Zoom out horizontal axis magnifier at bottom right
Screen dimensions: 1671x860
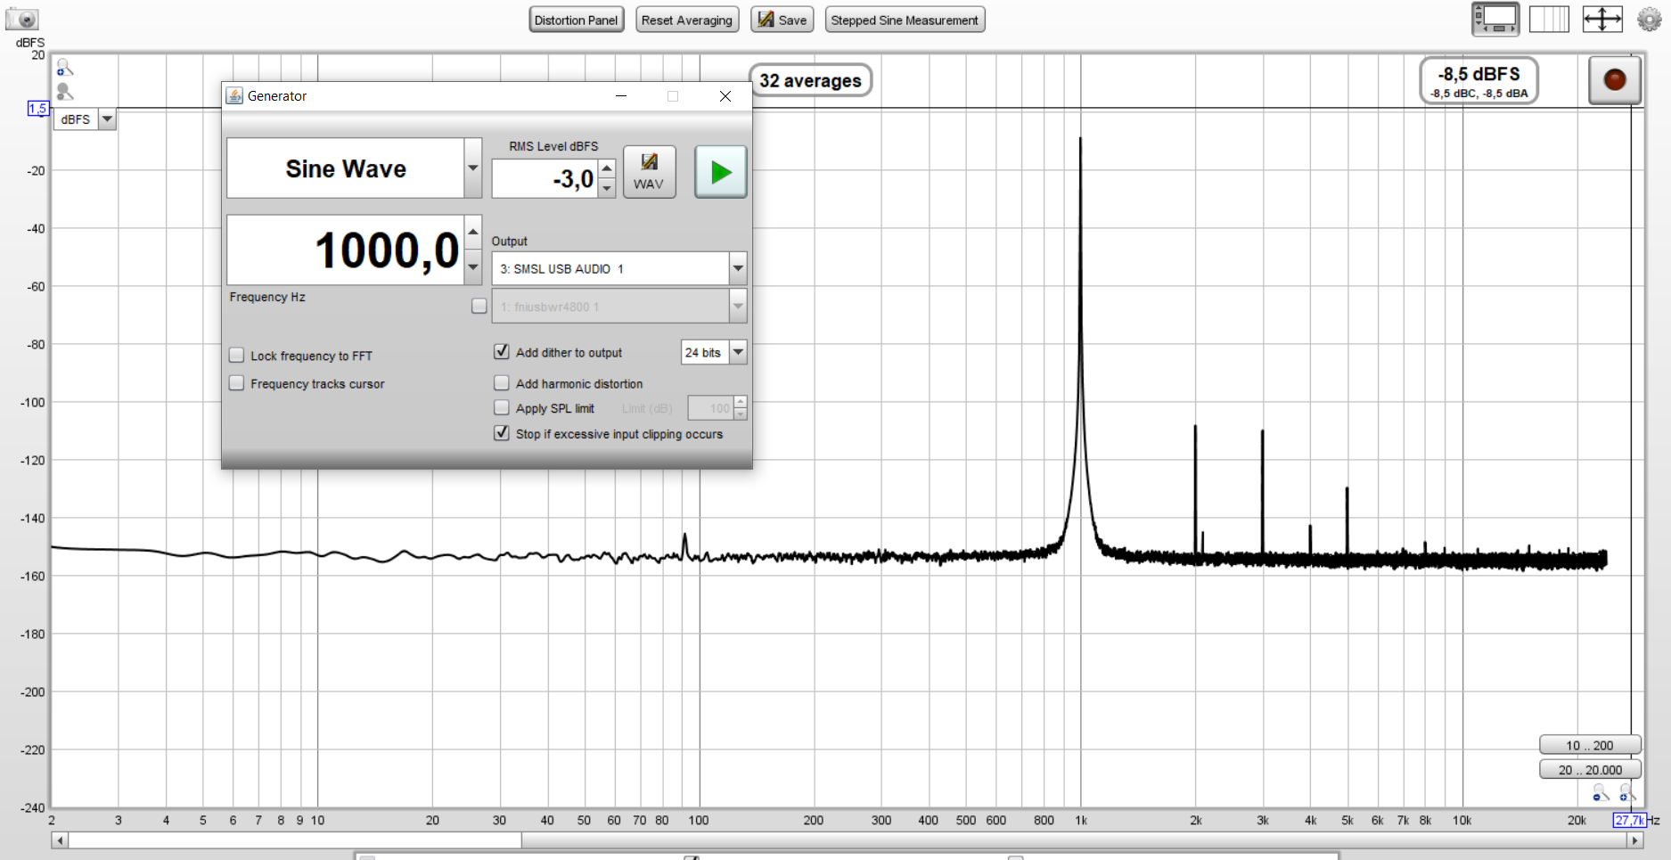coord(1601,792)
